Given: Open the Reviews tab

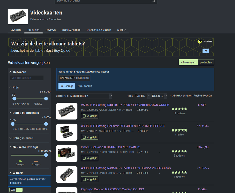Looking at the screenshot, I should pyautogui.click(x=51, y=30).
